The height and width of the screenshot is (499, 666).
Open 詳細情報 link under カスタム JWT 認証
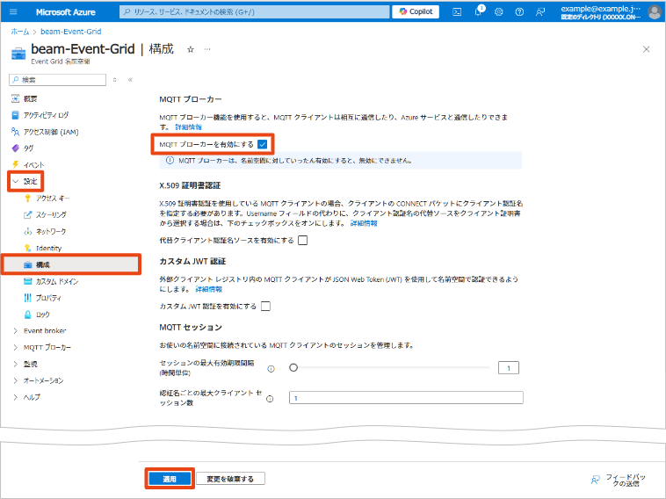(x=208, y=289)
